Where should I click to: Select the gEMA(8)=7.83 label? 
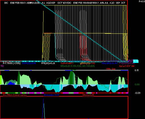coord(88,63)
